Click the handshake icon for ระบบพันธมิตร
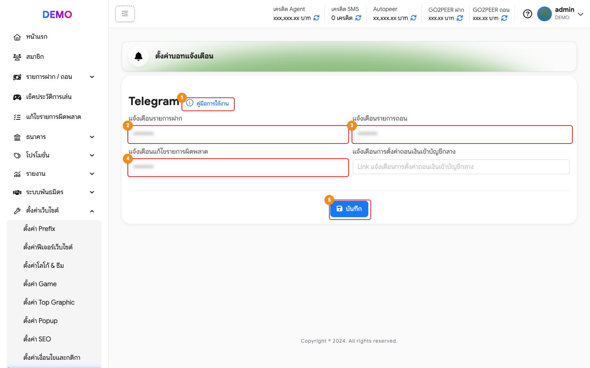 pyautogui.click(x=17, y=193)
